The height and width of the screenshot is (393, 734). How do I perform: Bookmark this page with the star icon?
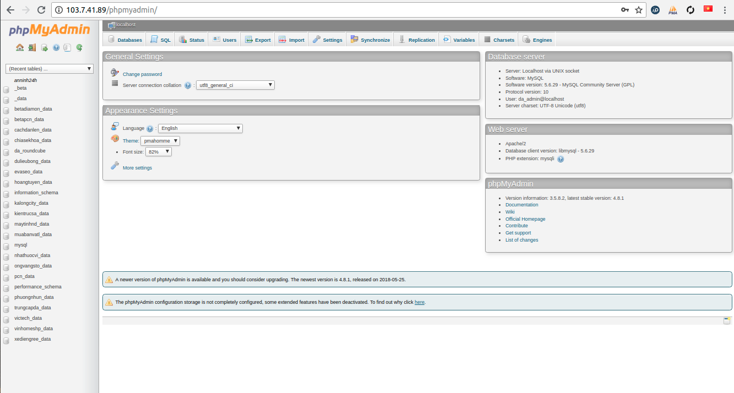click(639, 10)
